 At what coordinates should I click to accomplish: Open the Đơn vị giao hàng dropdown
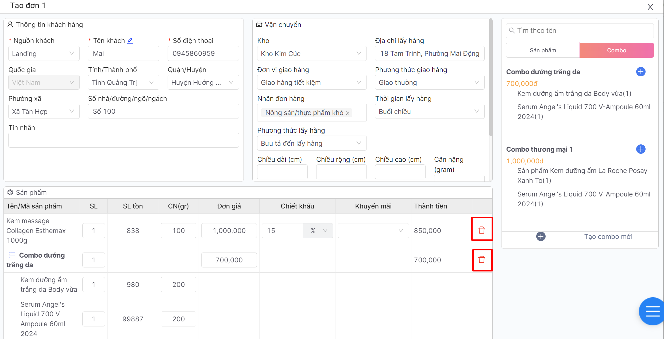click(311, 82)
